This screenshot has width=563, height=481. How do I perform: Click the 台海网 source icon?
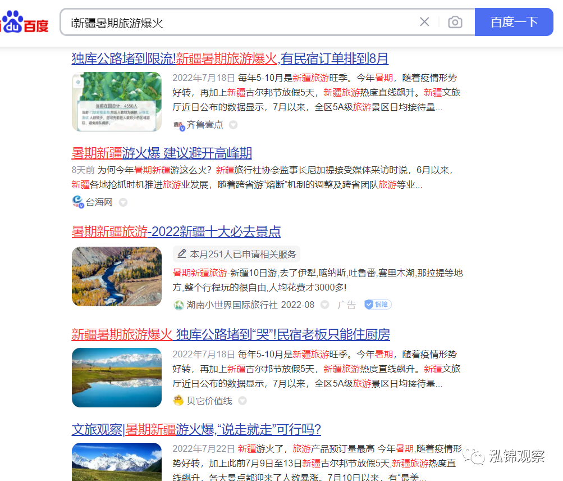77,202
